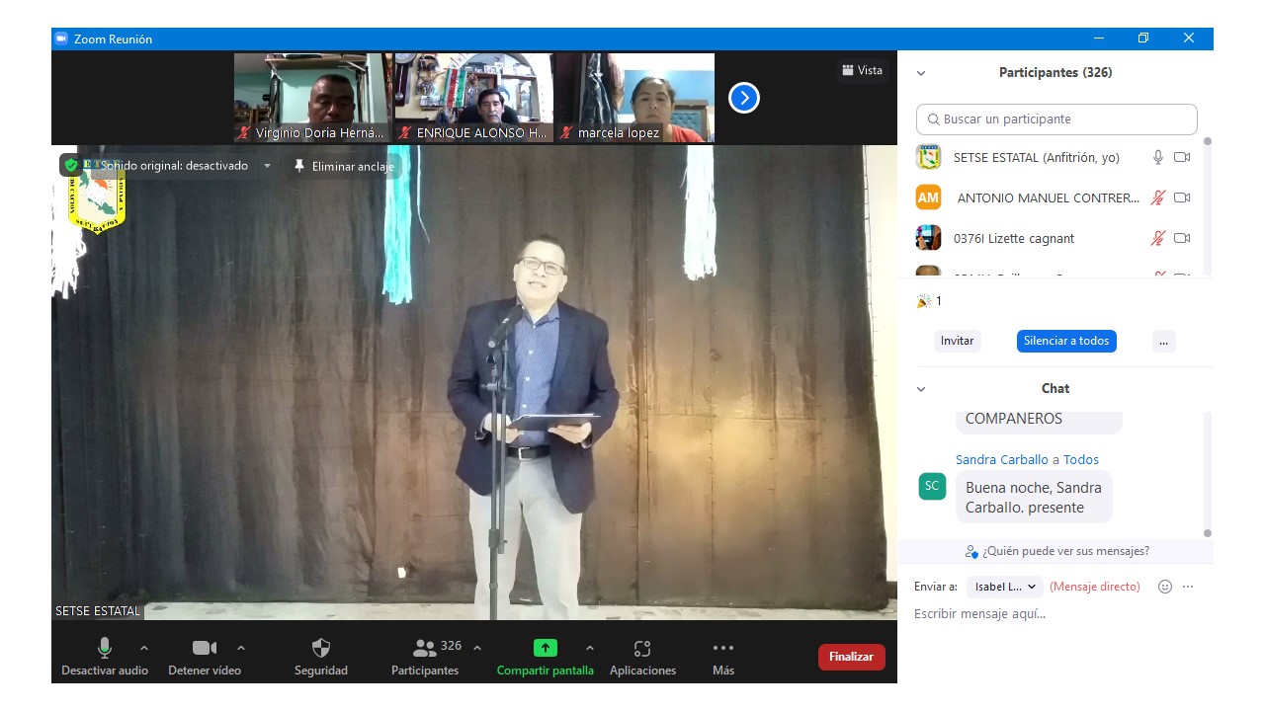Image resolution: width=1265 pixels, height=711 pixels.
Task: Open the Participantes people icon
Action: click(425, 648)
